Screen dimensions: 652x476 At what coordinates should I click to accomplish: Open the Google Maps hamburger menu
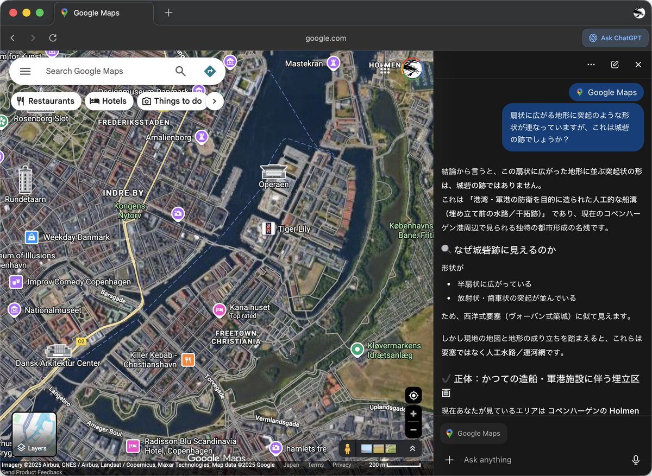(25, 71)
